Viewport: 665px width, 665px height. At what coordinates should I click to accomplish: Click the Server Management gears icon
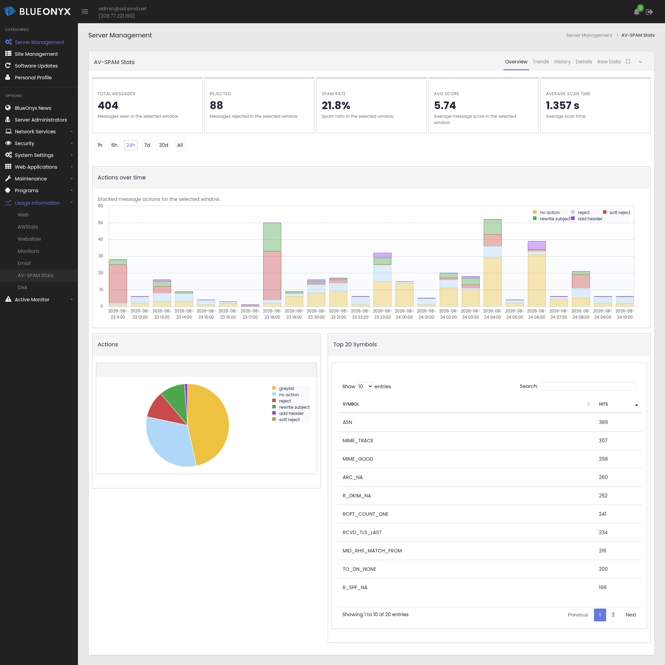pos(8,42)
